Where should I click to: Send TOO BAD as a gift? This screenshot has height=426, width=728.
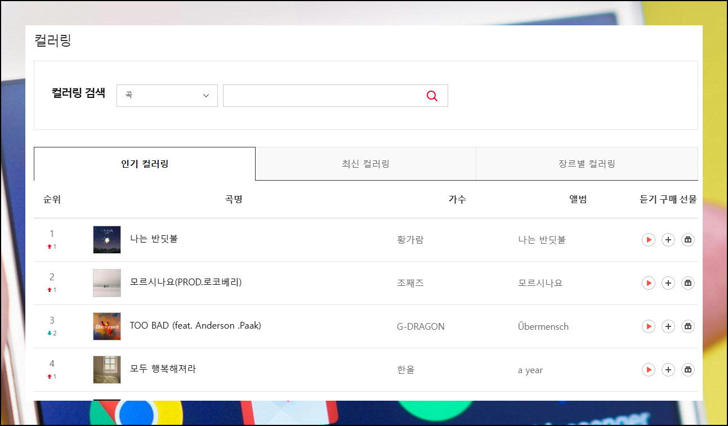688,326
